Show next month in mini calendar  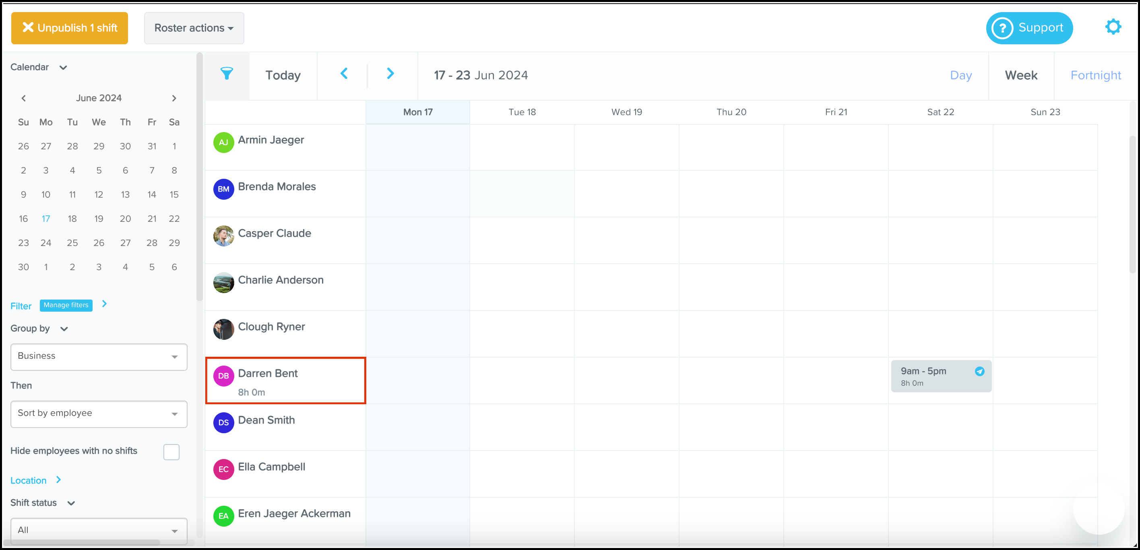click(174, 98)
